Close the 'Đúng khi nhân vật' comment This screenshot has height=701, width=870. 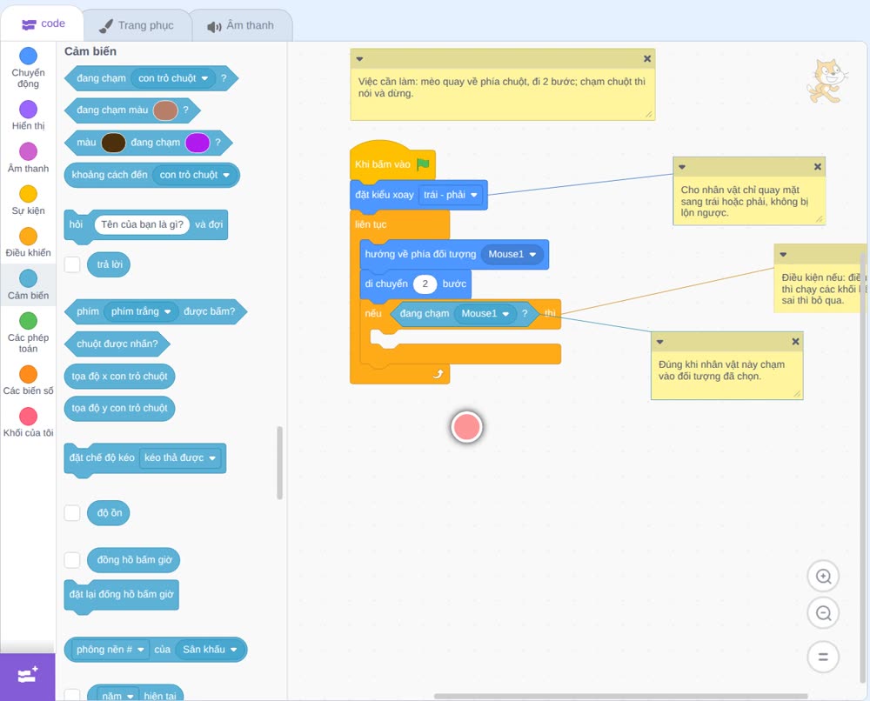pyautogui.click(x=796, y=342)
